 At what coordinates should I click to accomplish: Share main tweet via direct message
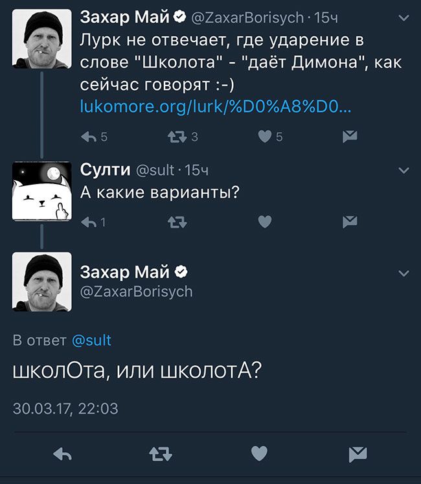coord(357,454)
